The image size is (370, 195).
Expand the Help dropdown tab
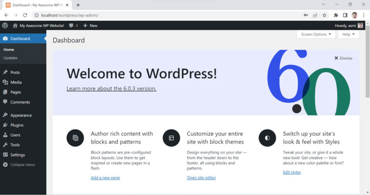point(348,34)
